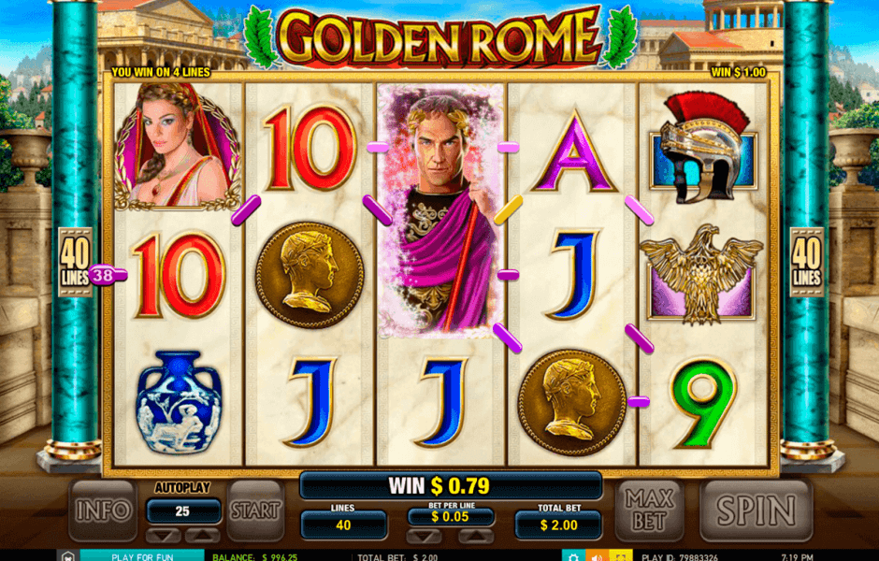Set the maximum bet with MAX BET

tap(649, 511)
